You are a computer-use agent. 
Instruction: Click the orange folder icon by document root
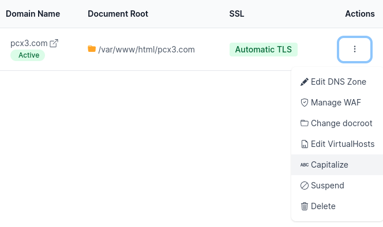[x=92, y=49]
